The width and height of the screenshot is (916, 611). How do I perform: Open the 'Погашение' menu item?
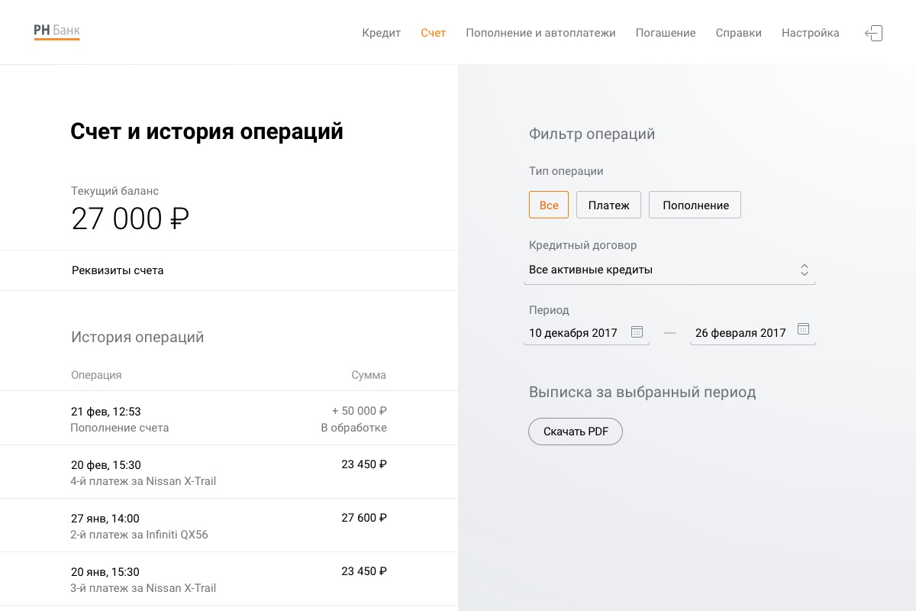(666, 33)
